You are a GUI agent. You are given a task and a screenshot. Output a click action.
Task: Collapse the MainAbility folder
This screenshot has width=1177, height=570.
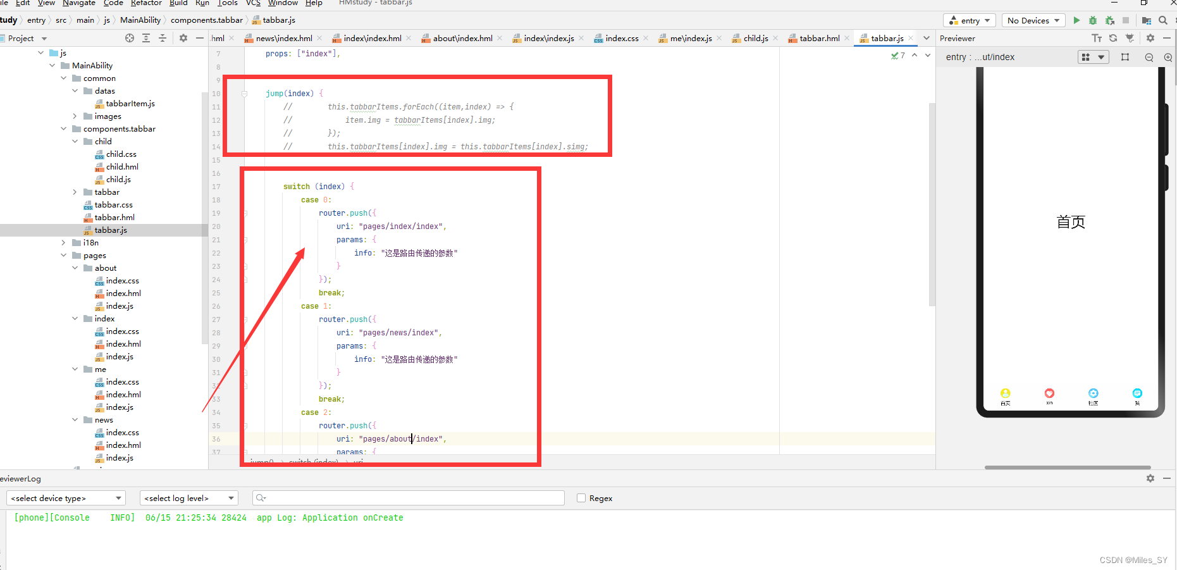point(52,65)
